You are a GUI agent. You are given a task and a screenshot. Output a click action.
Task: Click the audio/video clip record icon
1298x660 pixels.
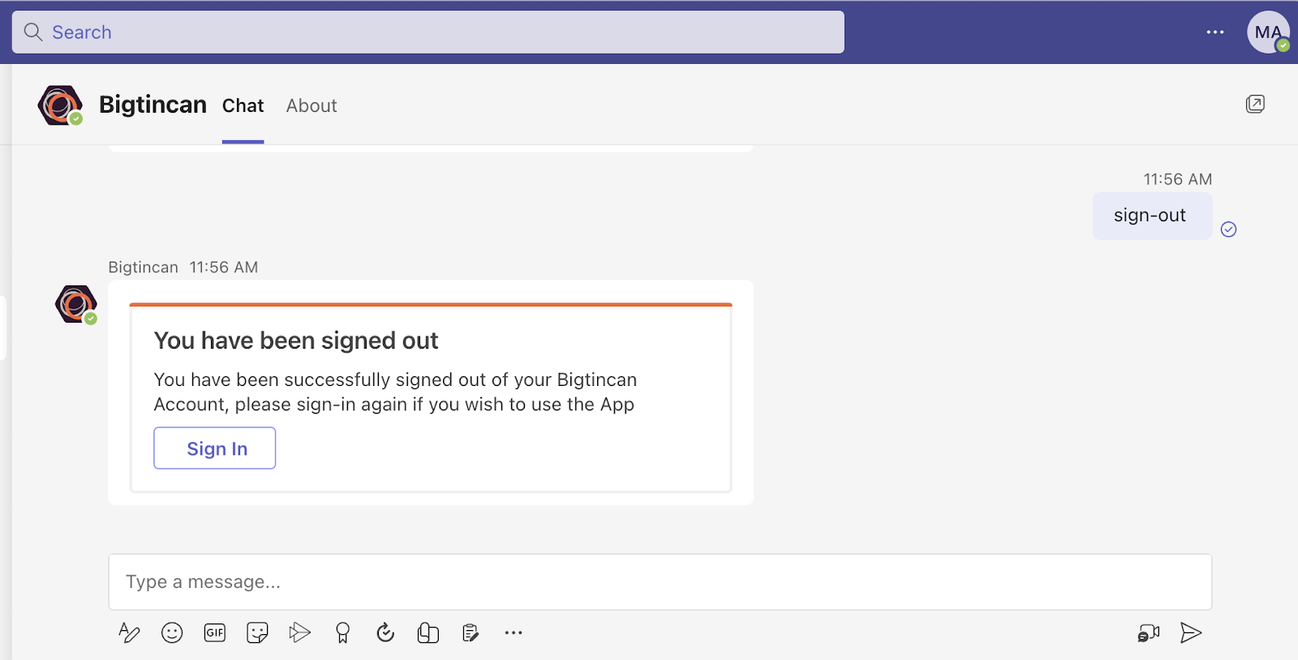1148,632
